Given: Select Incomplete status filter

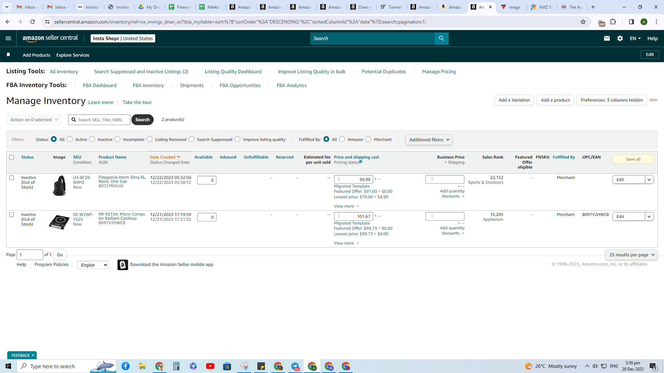Looking at the screenshot, I should pyautogui.click(x=118, y=139).
